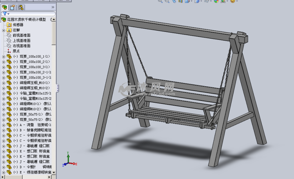Viewport: 294px width, 179px height.
Task: Open the View Orientation dropdown arrow
Action: pyautogui.click(x=191, y=1)
